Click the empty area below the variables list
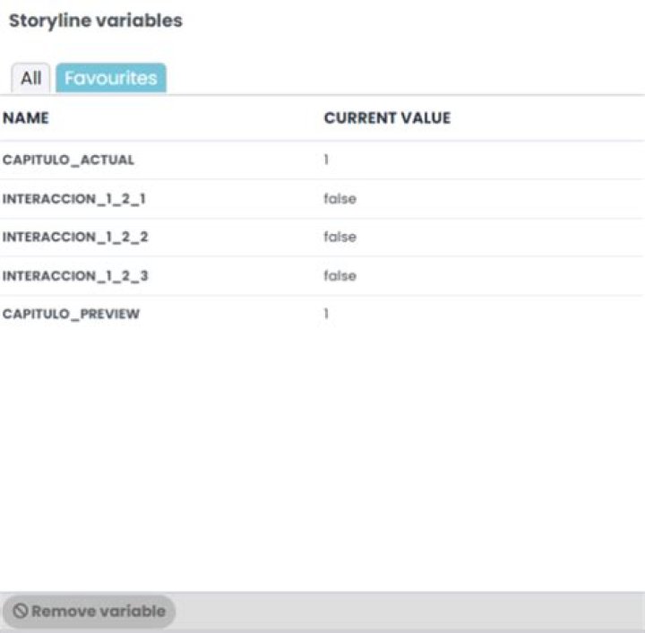 click(322, 461)
